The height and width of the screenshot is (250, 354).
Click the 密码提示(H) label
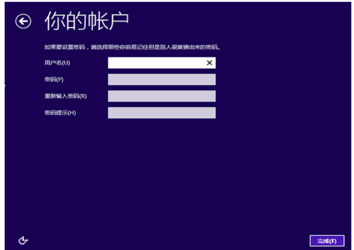[x=60, y=113]
